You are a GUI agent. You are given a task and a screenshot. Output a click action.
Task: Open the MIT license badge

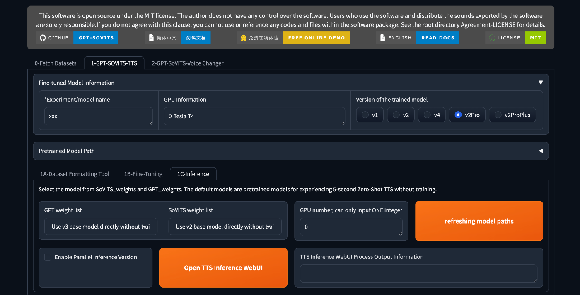(x=535, y=38)
